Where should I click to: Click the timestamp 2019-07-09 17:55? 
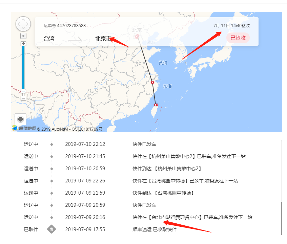coord(85,229)
